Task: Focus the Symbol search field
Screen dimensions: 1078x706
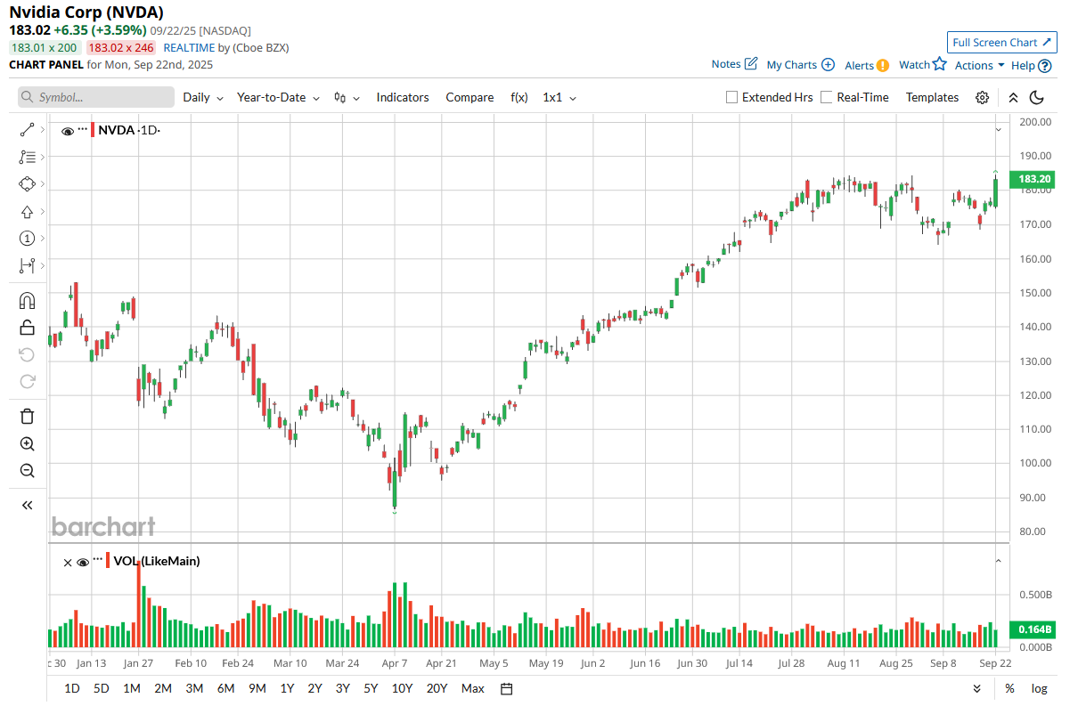Action: 96,97
